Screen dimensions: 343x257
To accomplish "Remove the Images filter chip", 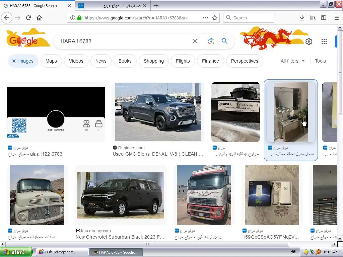I will (x=14, y=61).
